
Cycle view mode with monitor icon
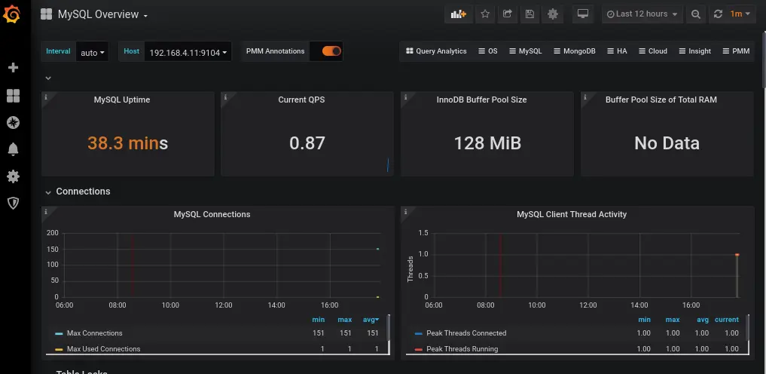pos(583,14)
